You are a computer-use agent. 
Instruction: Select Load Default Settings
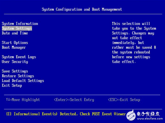pyautogui.click(x=23, y=81)
